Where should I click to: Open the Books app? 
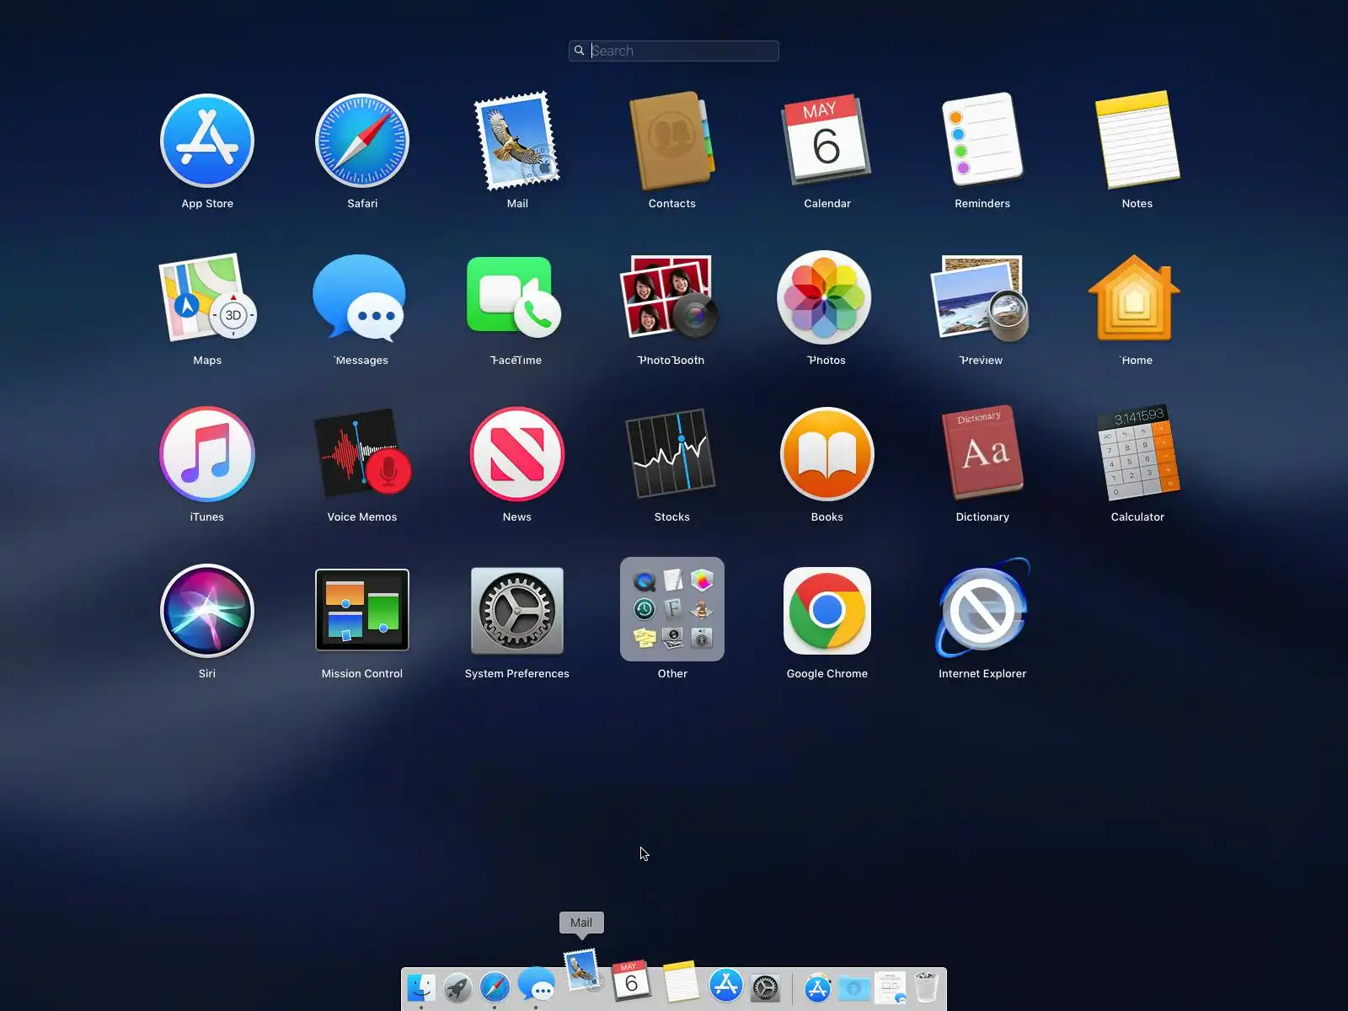(827, 454)
